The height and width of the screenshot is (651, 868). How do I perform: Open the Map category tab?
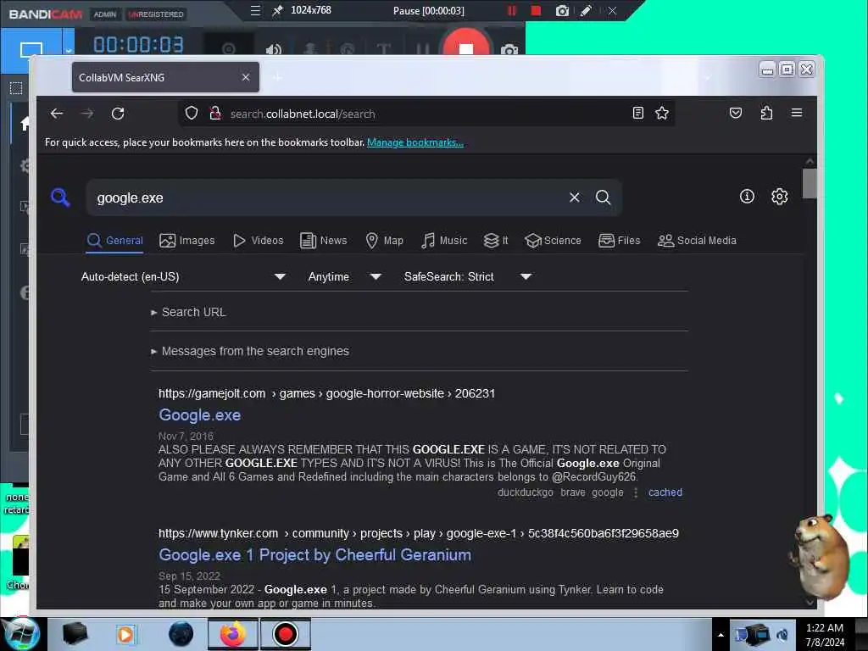click(x=385, y=241)
